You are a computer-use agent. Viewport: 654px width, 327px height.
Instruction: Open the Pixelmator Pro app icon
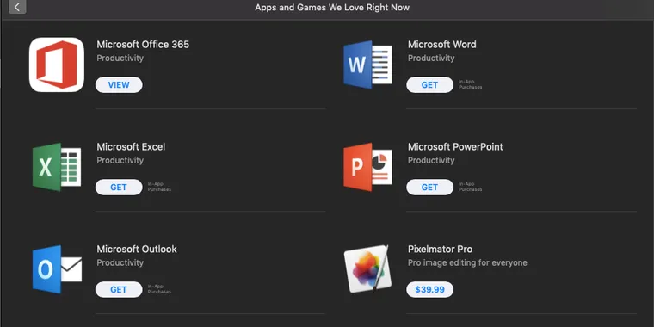coord(368,269)
